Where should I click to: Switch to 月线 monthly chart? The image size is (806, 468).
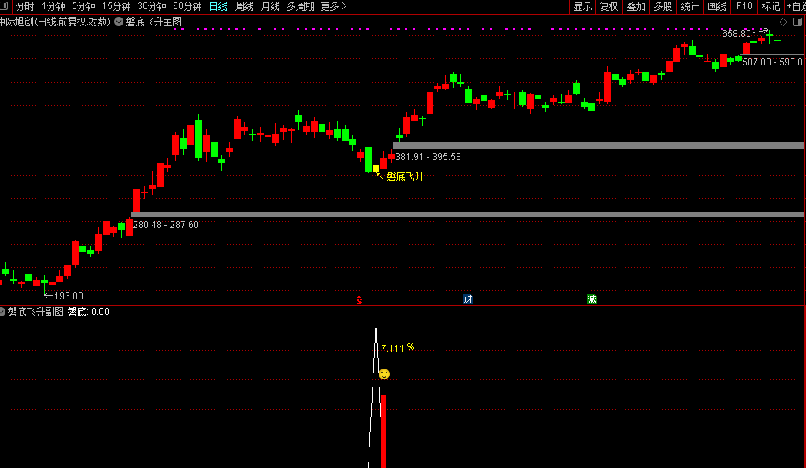click(271, 6)
